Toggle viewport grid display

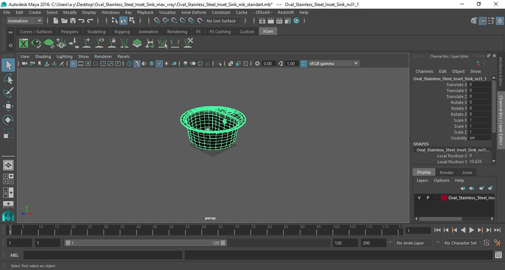(x=73, y=64)
